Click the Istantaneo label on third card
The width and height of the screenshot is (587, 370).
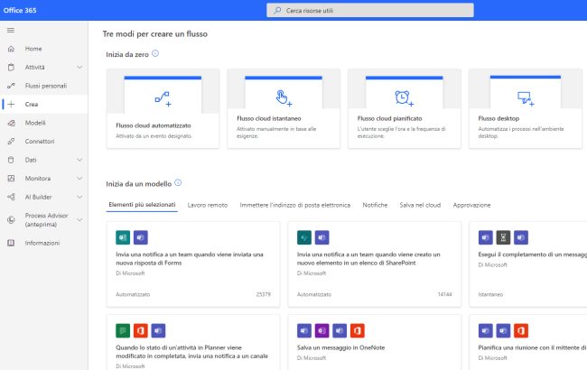click(490, 294)
